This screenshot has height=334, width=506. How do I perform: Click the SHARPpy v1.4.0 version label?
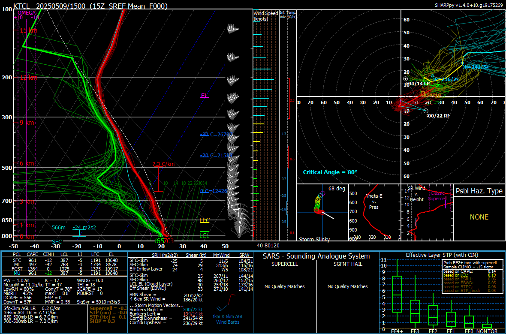coord(469,5)
